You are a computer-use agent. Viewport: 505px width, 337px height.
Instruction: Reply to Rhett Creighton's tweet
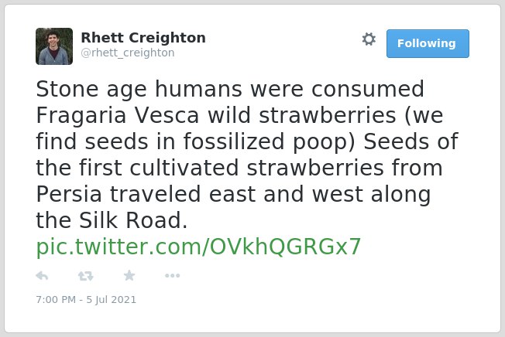point(42,276)
